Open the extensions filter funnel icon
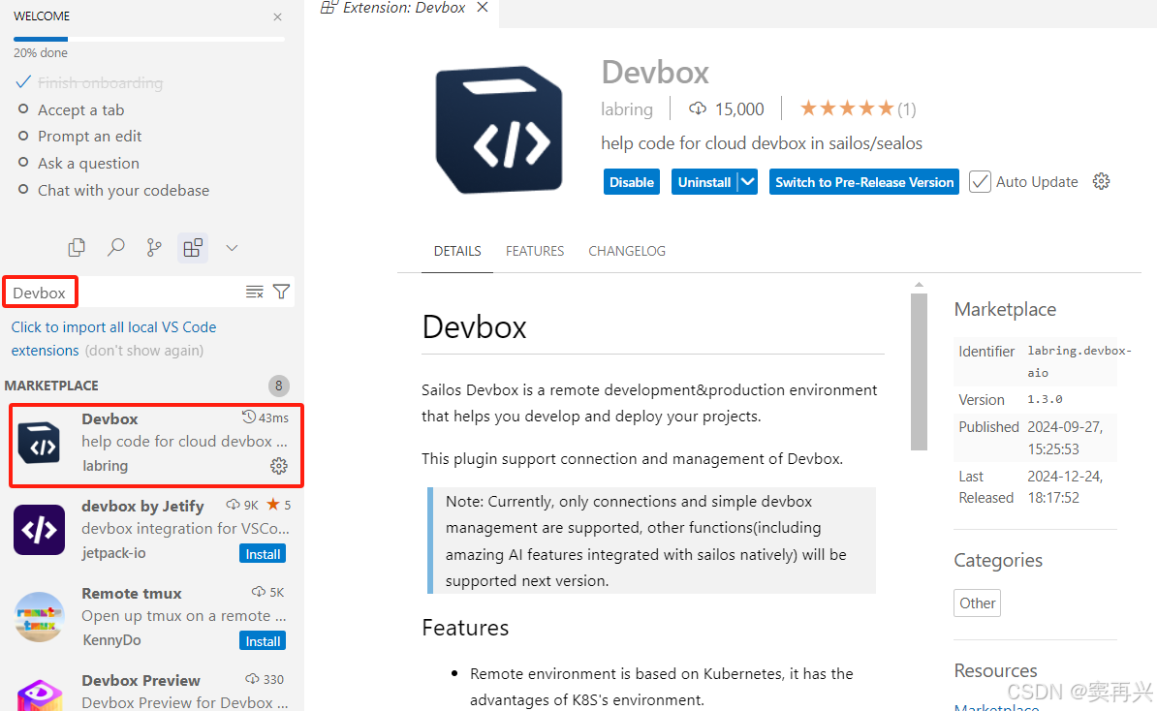 (x=281, y=293)
